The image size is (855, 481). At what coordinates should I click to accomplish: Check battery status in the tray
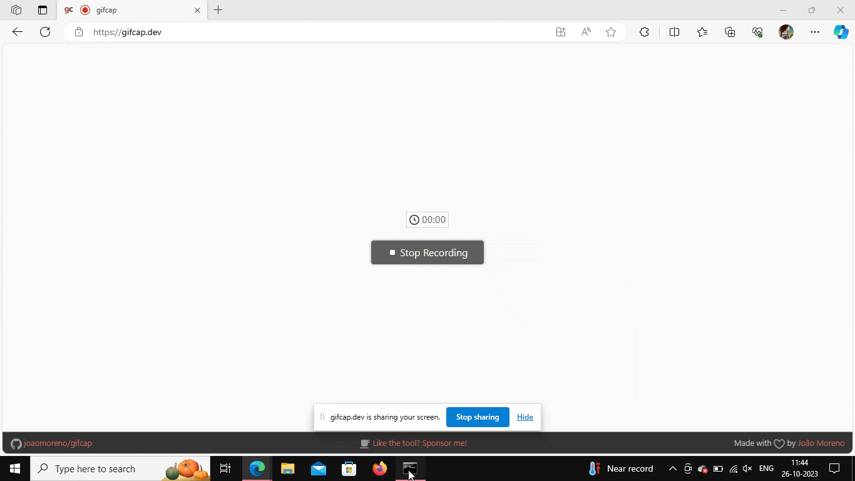[x=718, y=468]
